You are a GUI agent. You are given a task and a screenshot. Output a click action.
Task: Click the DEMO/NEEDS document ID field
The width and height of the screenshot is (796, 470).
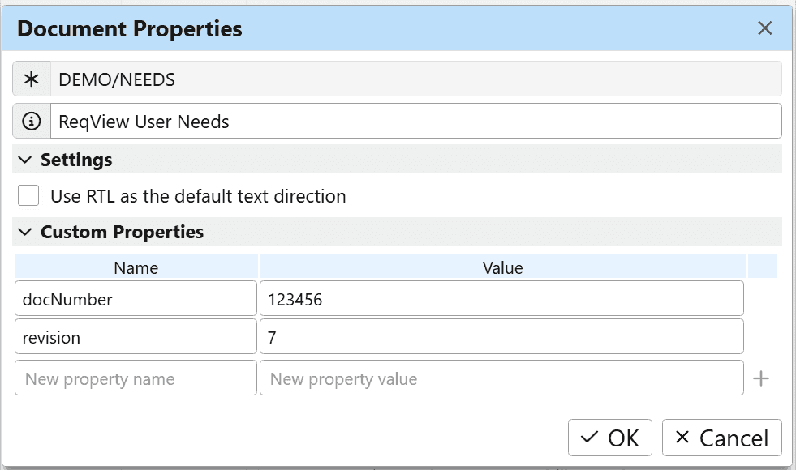pyautogui.click(x=415, y=79)
